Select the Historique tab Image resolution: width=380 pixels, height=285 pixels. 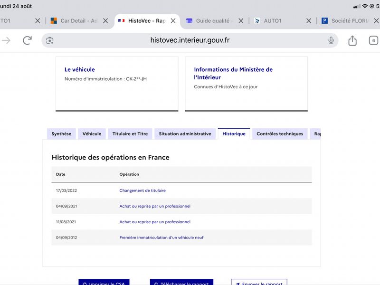[x=234, y=134]
